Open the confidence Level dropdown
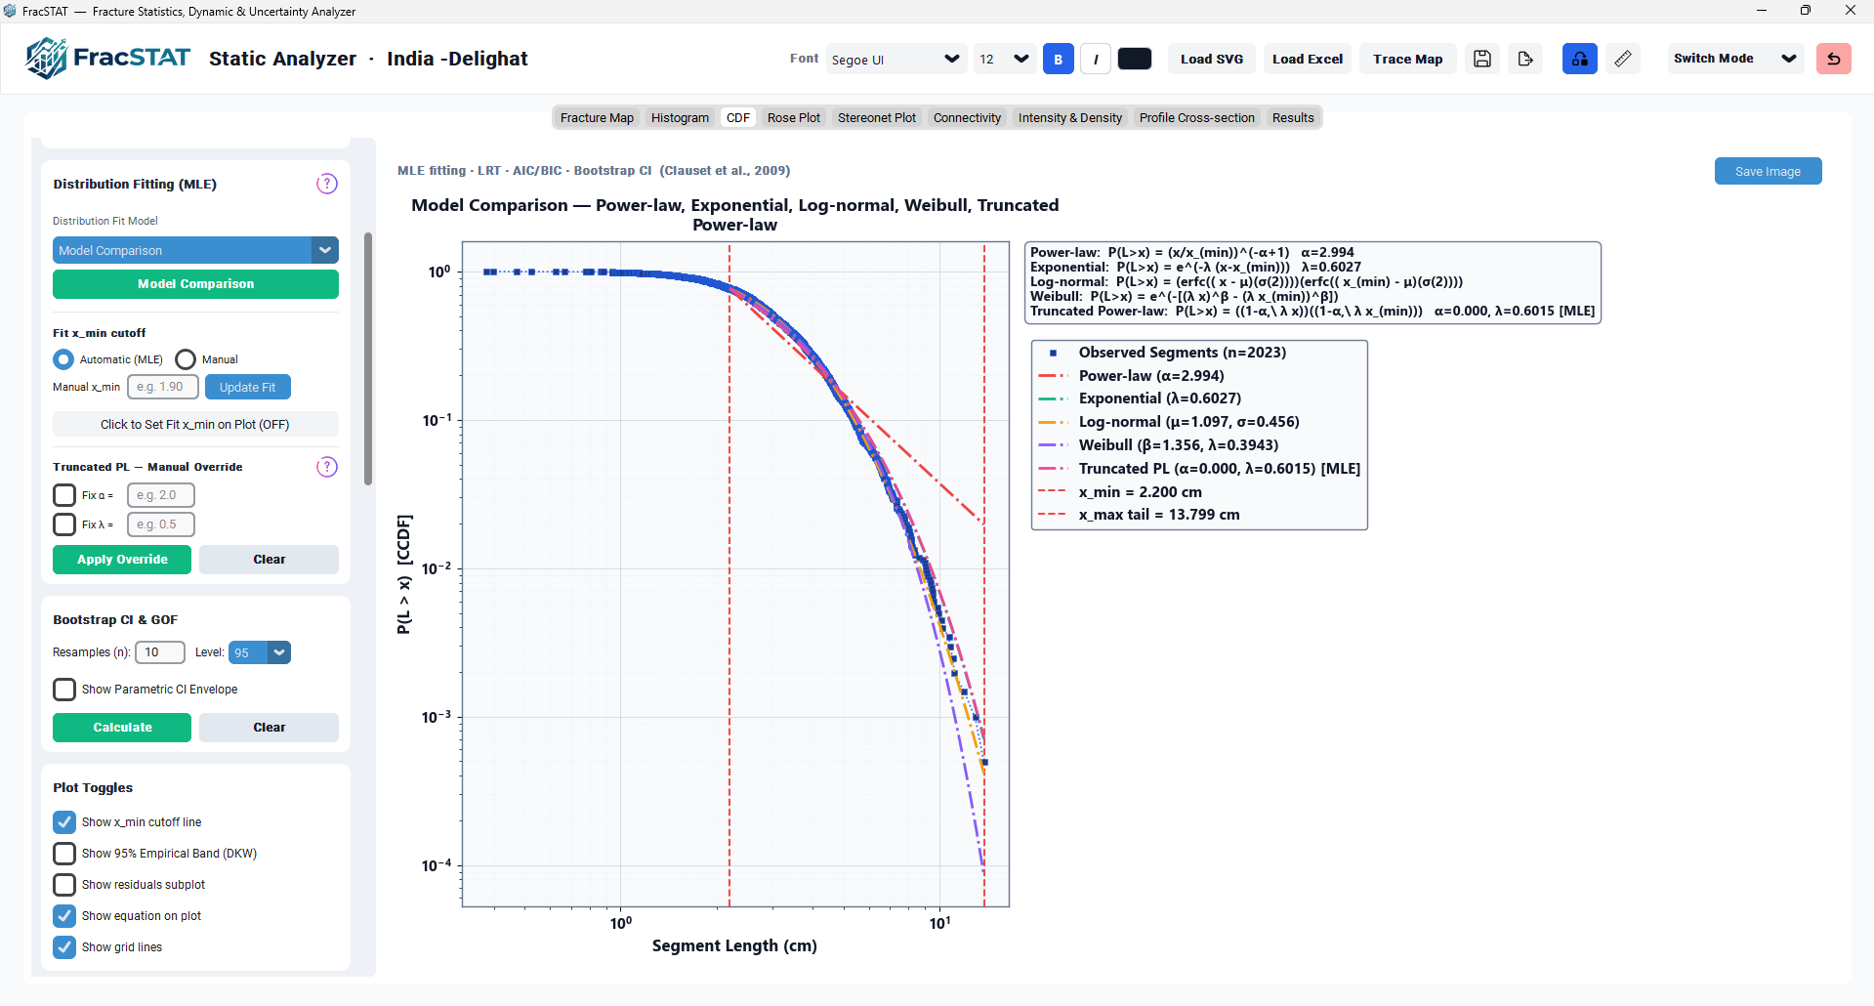 (259, 652)
